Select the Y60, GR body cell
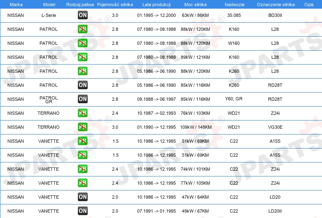 point(234,99)
